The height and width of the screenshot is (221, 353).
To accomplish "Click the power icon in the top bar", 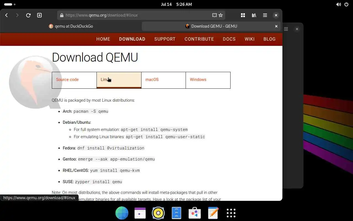I will point(347,4).
